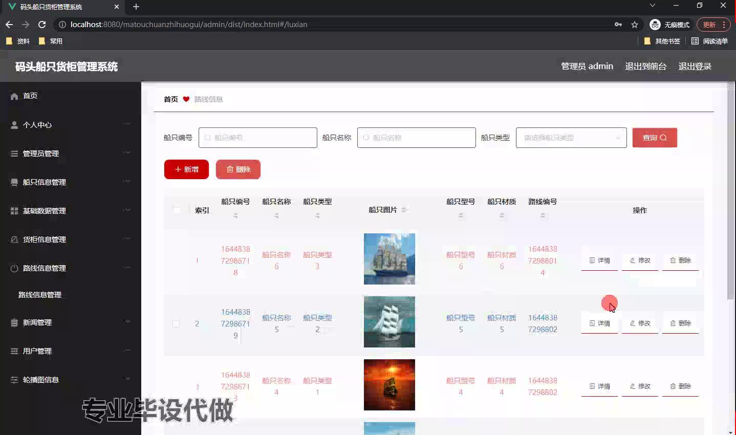
Task: Check the checkbox for row index 2
Action: [x=176, y=323]
